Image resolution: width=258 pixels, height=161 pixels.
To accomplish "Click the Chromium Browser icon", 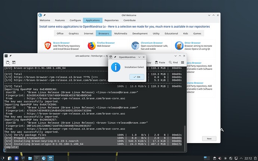I will point(135,46).
